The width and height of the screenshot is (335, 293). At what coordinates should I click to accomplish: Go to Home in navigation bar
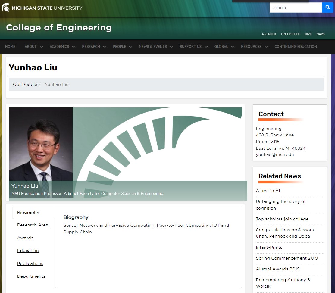click(x=10, y=47)
